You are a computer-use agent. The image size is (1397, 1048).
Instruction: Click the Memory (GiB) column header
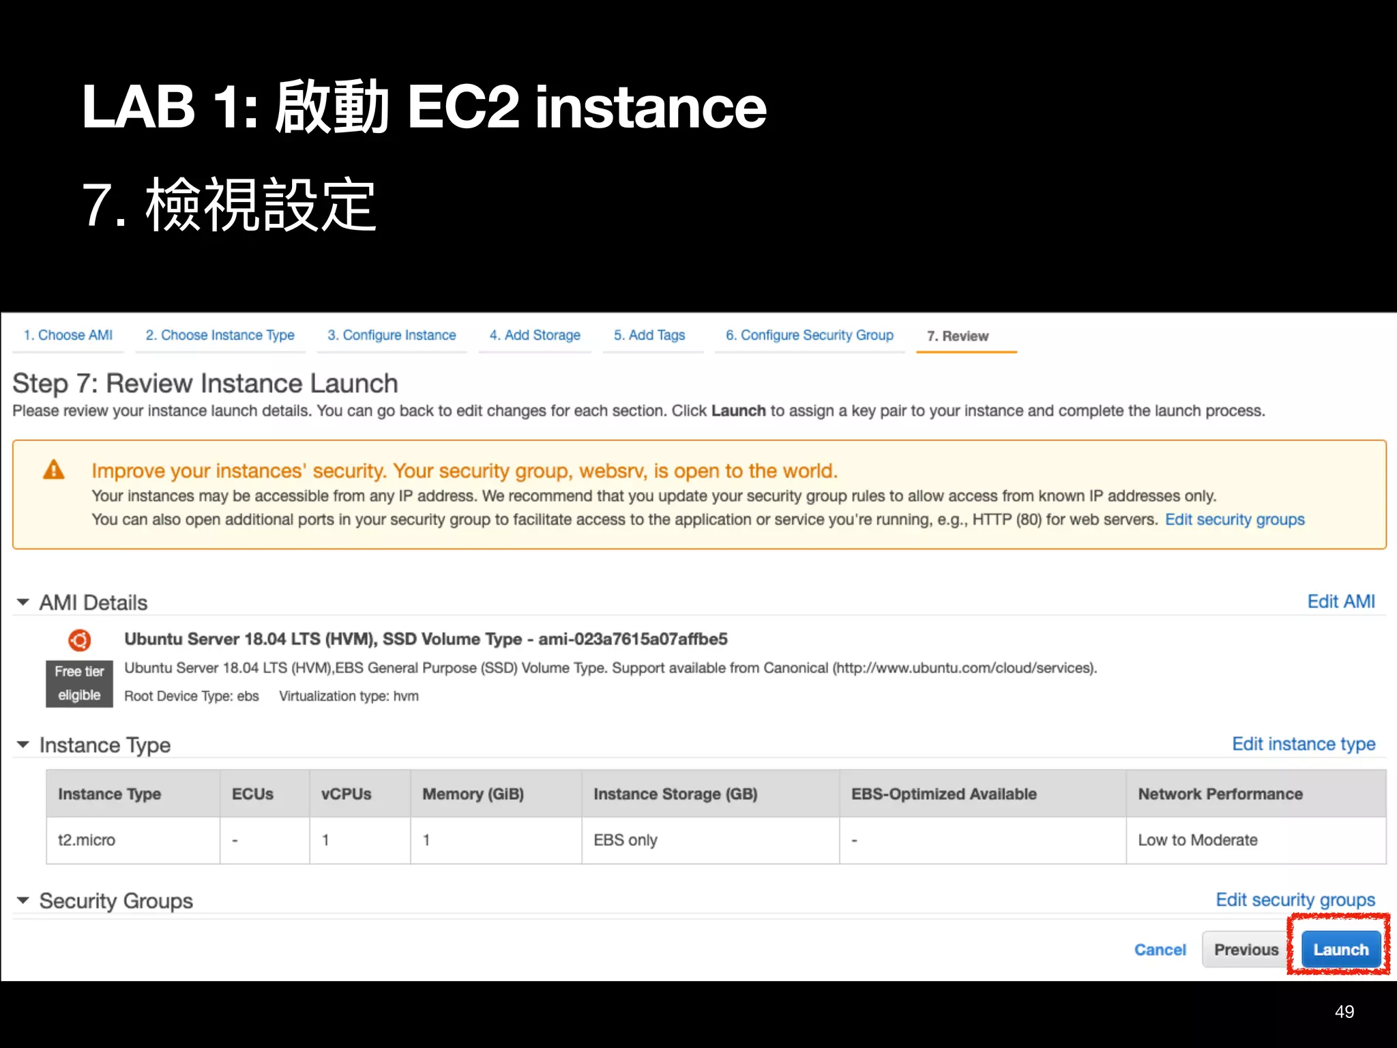tap(496, 794)
